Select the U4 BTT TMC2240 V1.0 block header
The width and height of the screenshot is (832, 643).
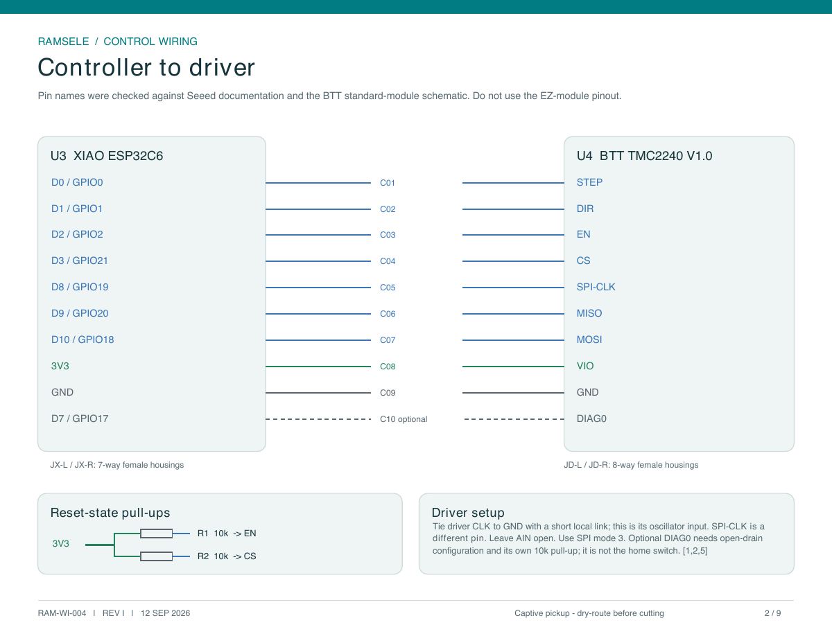[644, 156]
